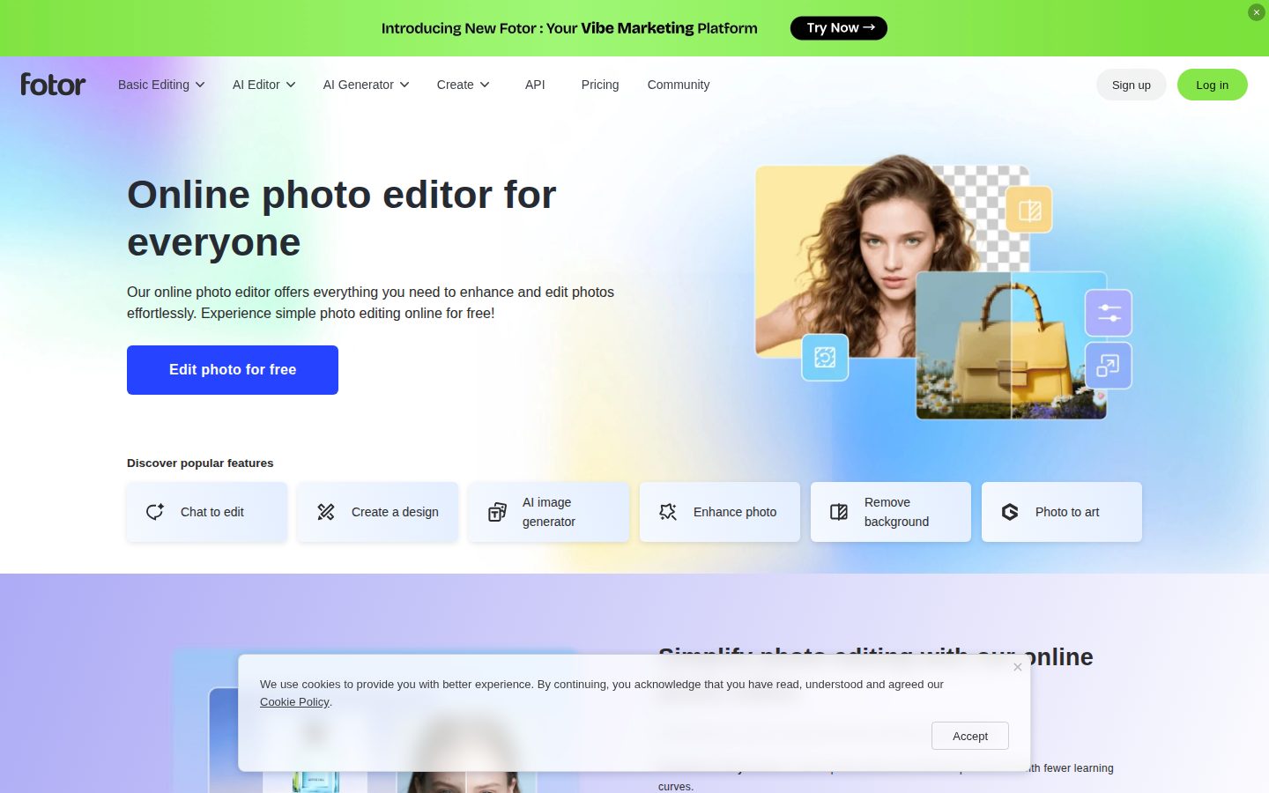Click the orange compare icon on portrait
This screenshot has height=793, width=1269.
point(1029,210)
